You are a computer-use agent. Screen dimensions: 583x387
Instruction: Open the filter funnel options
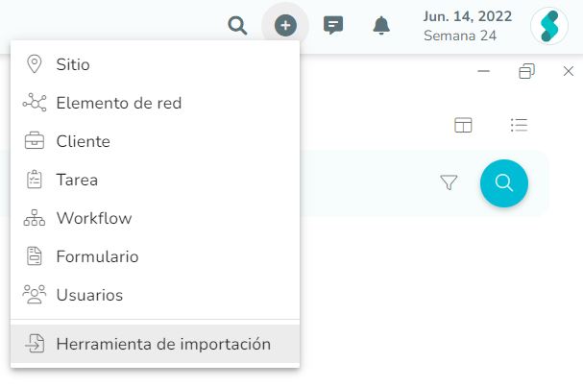(x=449, y=182)
